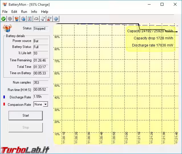Click the Time Remaining value field
Image resolution: width=182 pixels, height=154 pixels.
tap(41, 60)
